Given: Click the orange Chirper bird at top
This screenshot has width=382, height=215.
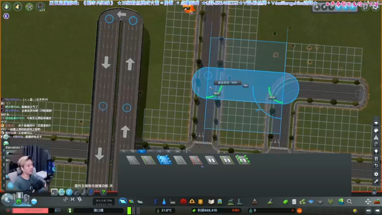Looking at the screenshot, I should (188, 9).
